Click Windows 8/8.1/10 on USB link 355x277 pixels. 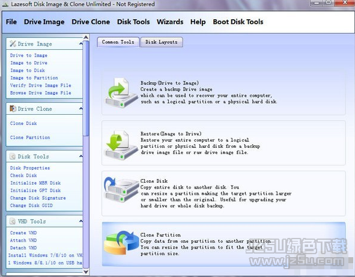(x=45, y=263)
